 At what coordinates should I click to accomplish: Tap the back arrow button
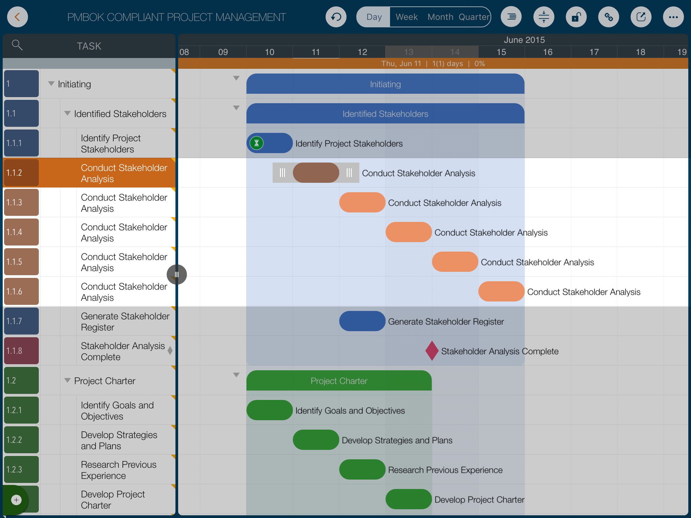coord(17,17)
